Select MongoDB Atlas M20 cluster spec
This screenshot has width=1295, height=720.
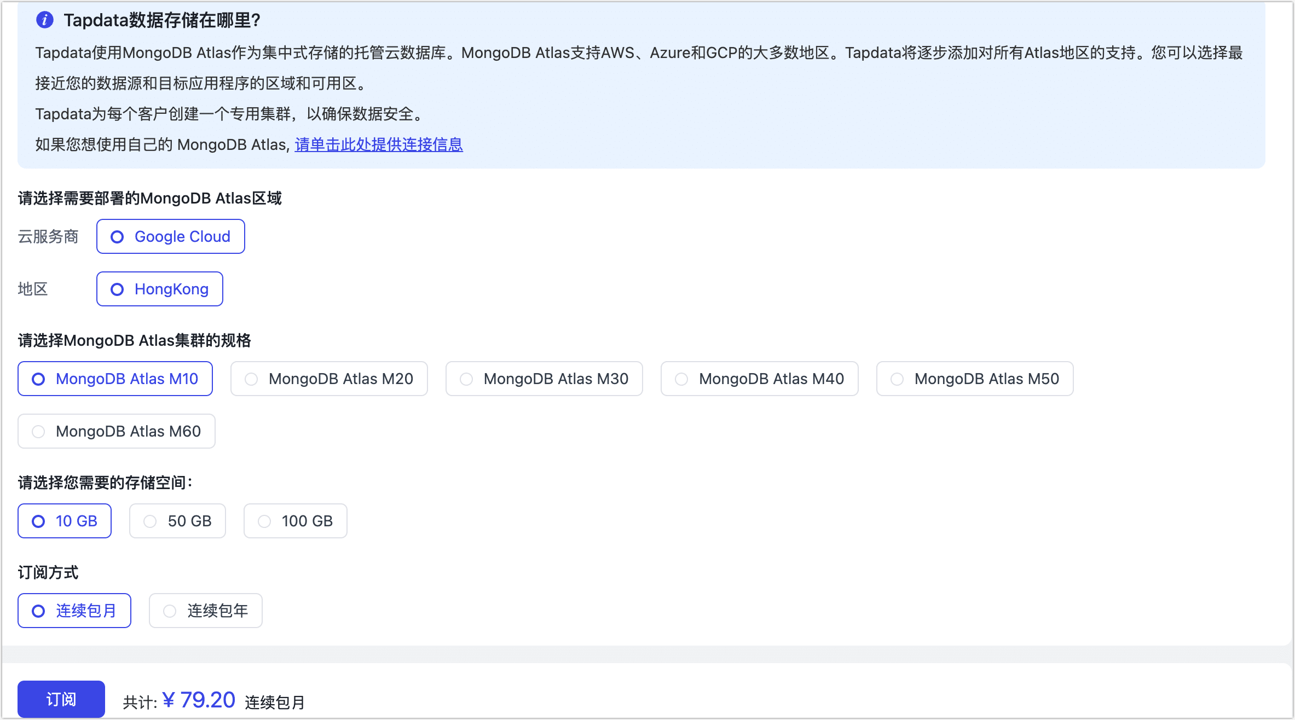coord(328,378)
